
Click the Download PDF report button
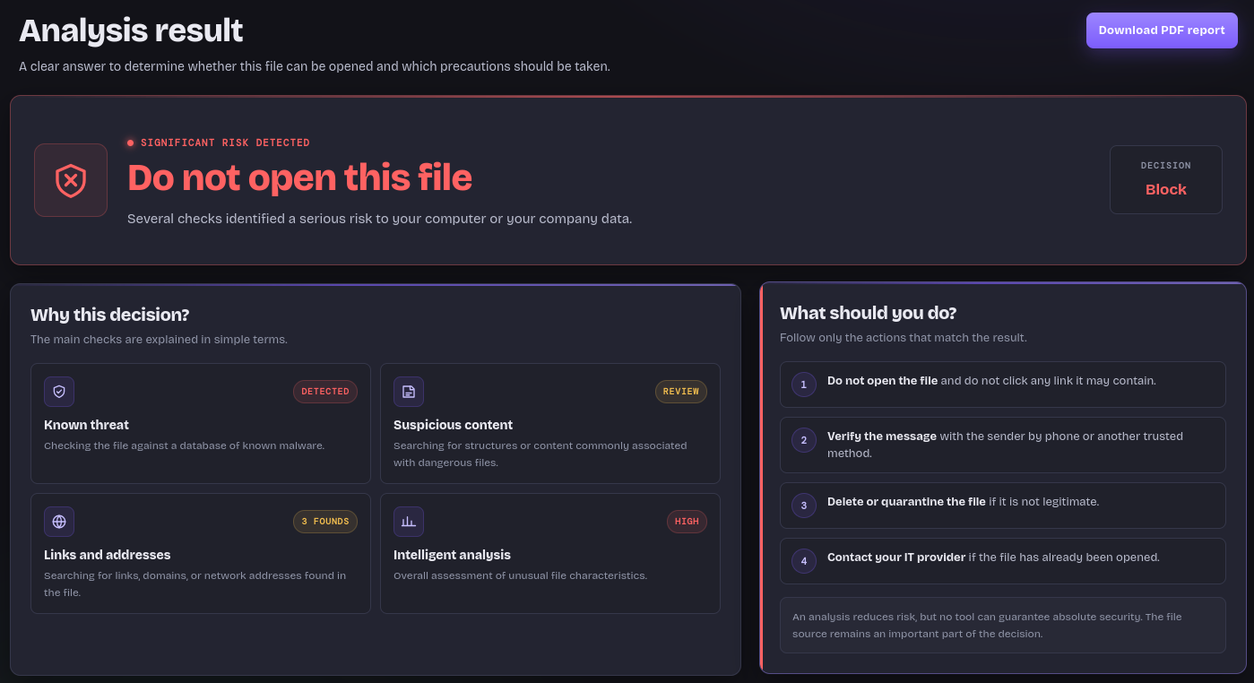[x=1162, y=30]
